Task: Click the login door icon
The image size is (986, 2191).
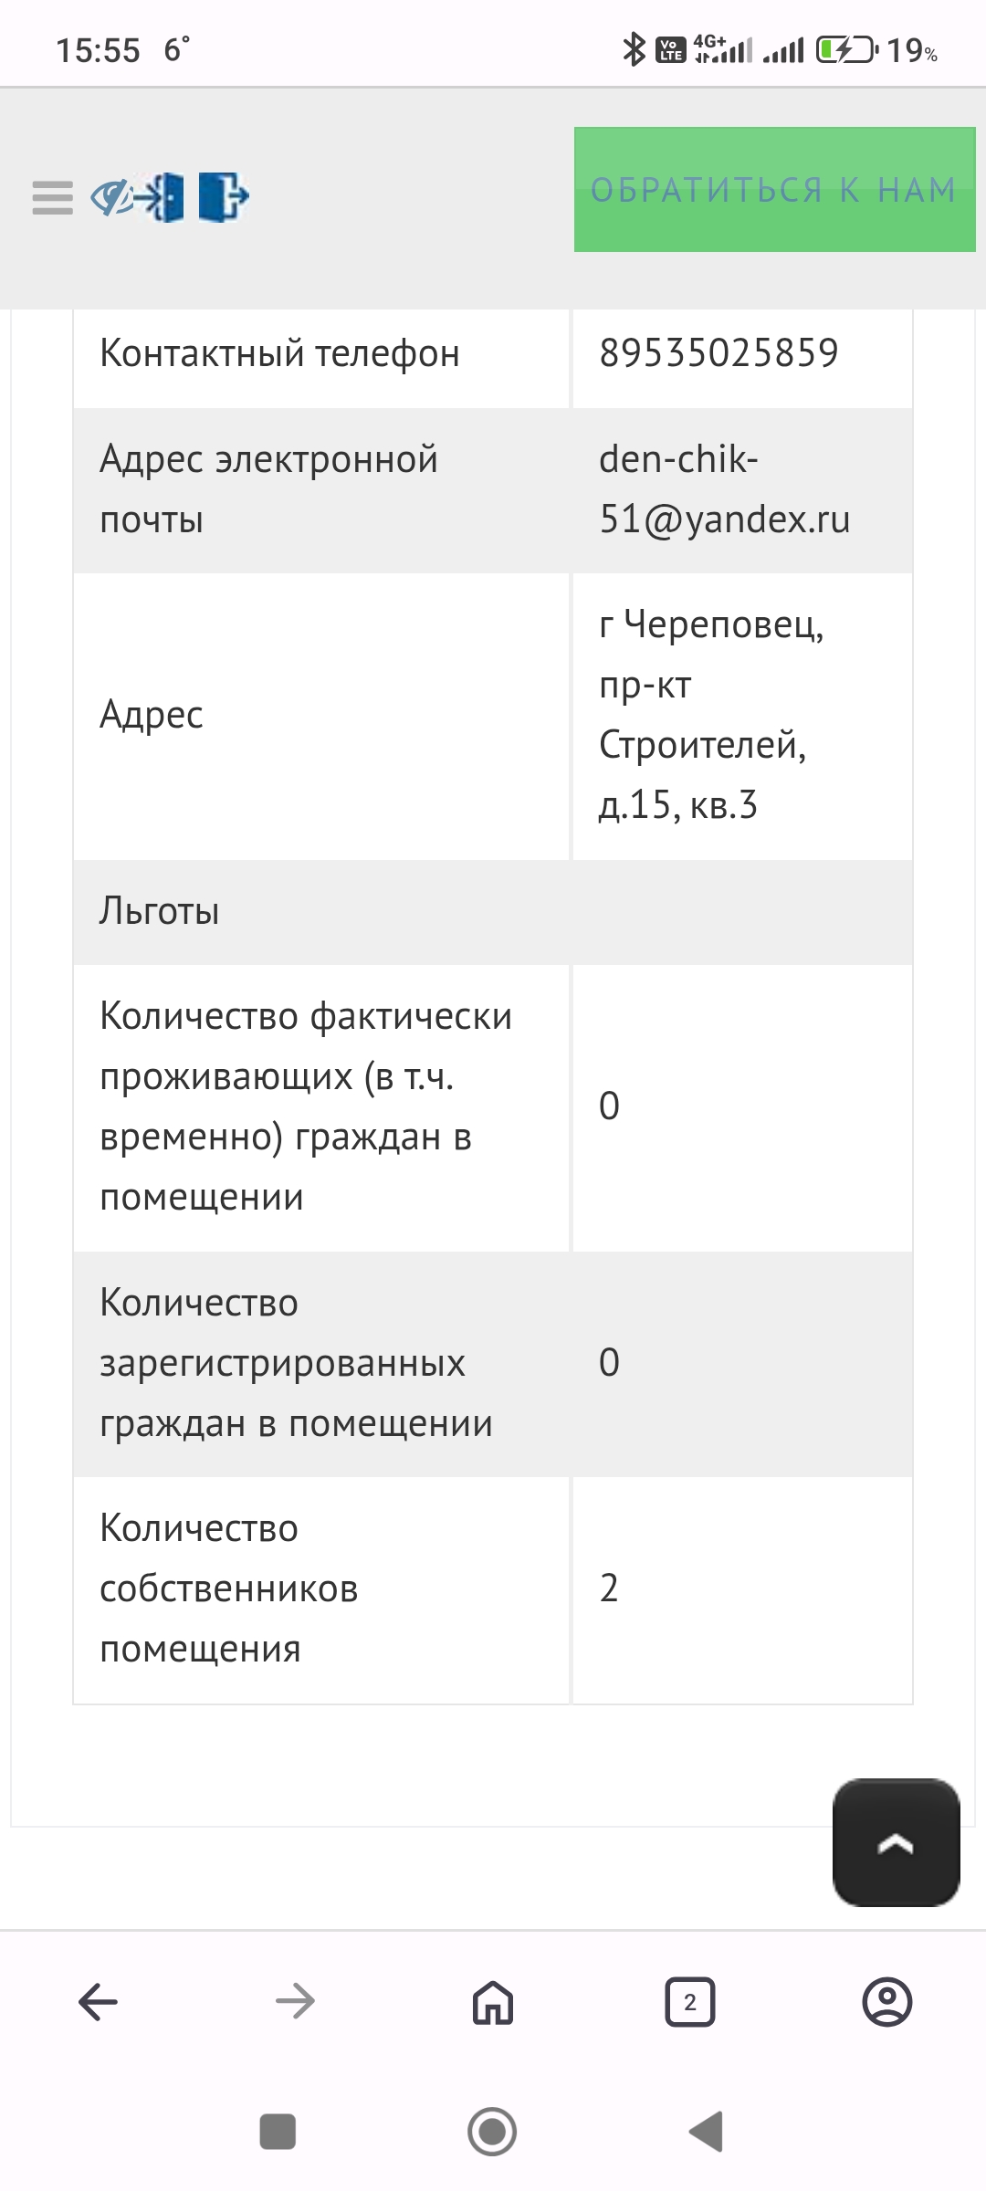Action: pos(165,197)
